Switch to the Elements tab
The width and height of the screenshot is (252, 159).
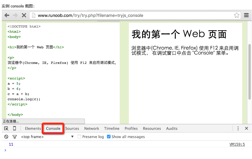point(33,128)
